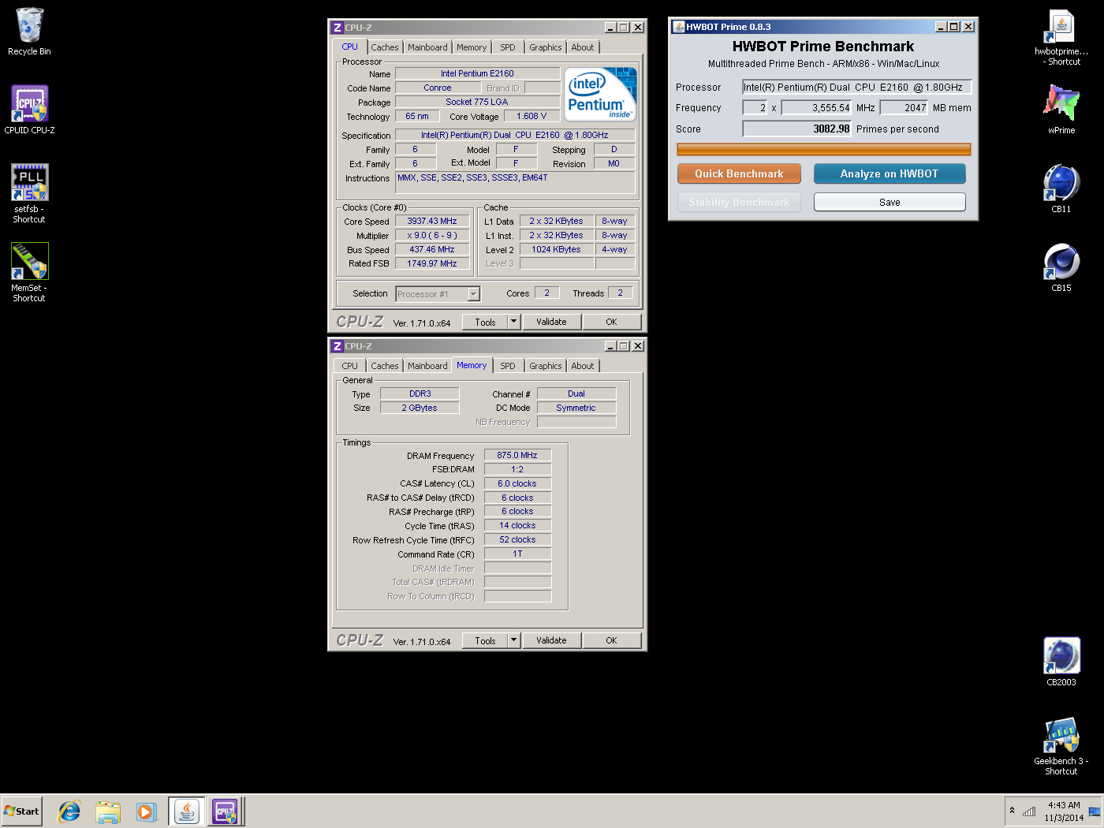Click the network signal tray icon
Screen dimensions: 1104x828
click(1029, 811)
